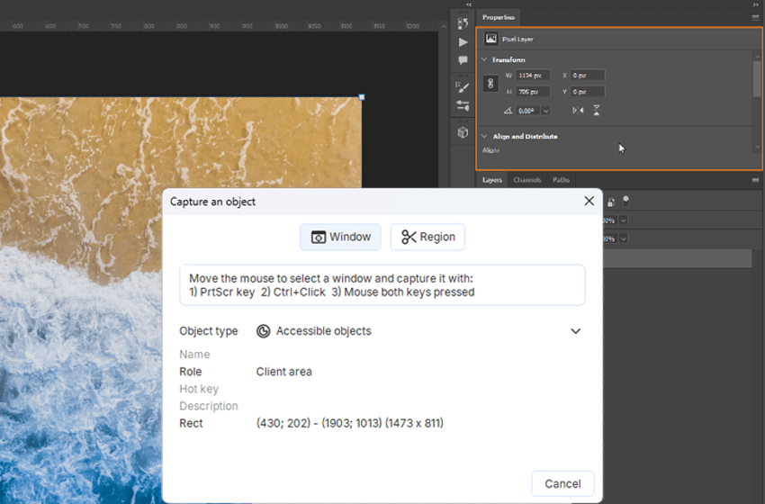Open the Layers panel flyout menu
Screen dimensions: 765x504
click(x=755, y=180)
